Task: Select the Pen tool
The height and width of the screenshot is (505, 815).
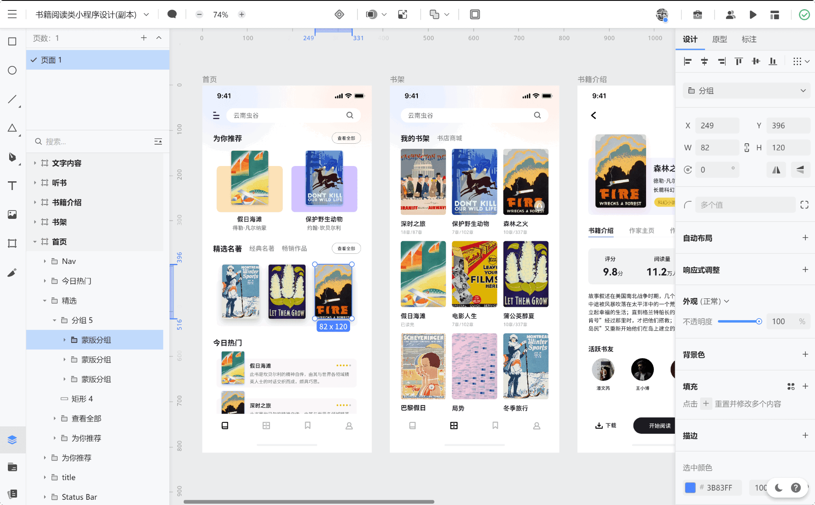Action: pos(12,157)
